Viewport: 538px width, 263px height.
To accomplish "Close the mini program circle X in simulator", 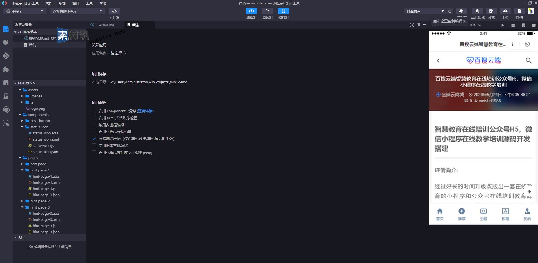I will tap(527, 44).
